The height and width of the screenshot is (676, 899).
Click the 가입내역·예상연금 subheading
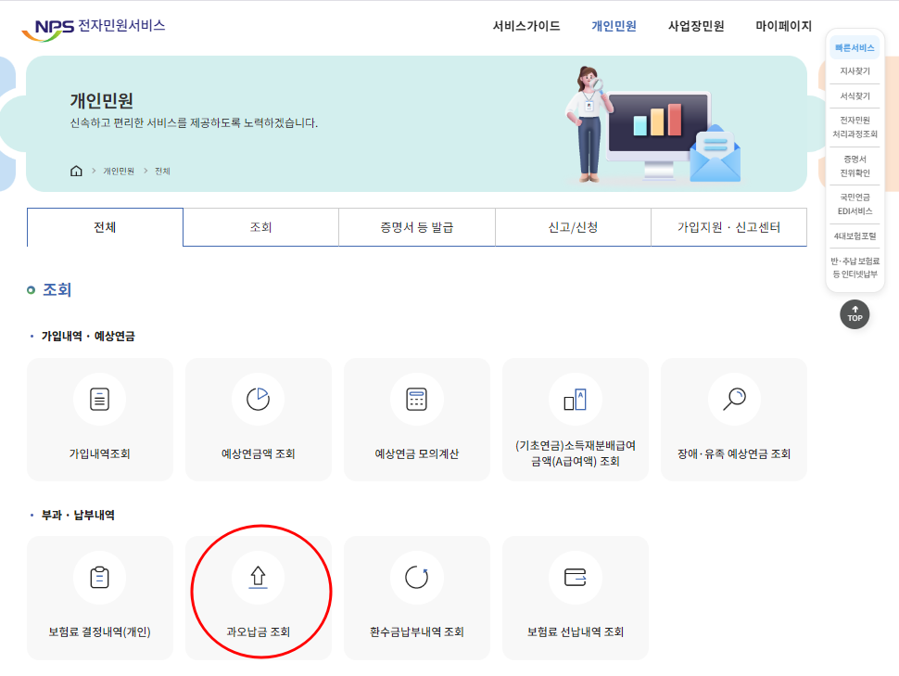[88, 337]
